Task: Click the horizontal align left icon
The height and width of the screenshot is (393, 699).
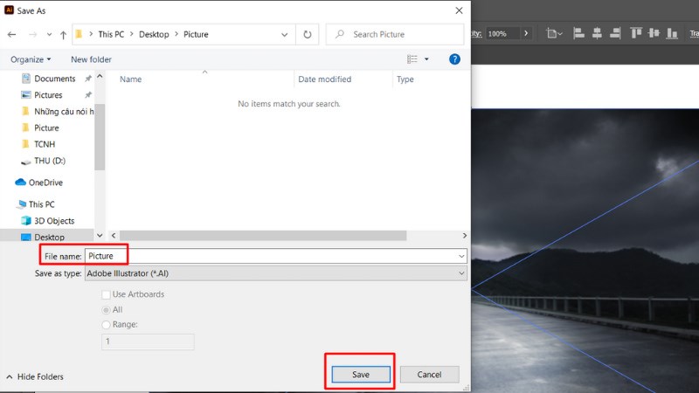Action: [578, 34]
